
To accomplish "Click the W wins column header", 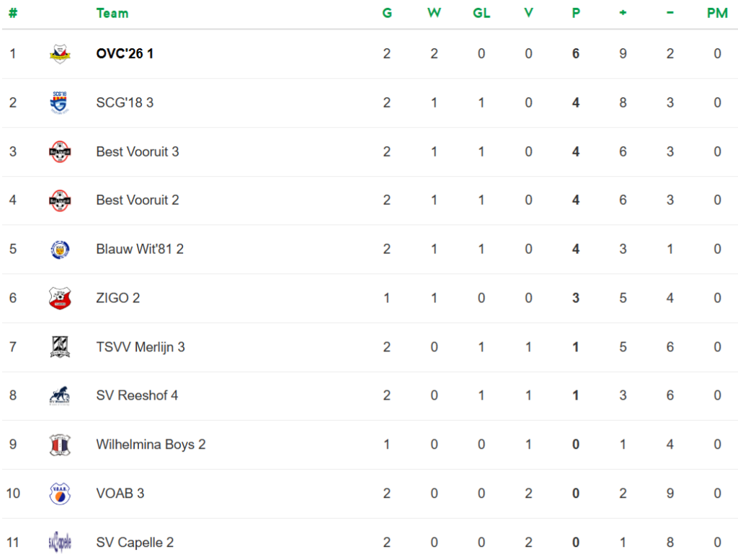I will pyautogui.click(x=434, y=13).
